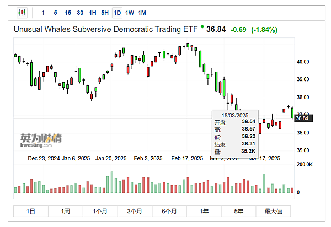Click the 38.00 price axis label
Viewport: 331px width, 227px height.
point(303,97)
